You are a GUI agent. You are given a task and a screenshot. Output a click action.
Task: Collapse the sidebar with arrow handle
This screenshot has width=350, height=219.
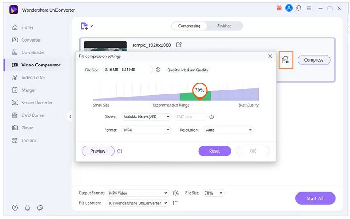[x=70, y=116]
